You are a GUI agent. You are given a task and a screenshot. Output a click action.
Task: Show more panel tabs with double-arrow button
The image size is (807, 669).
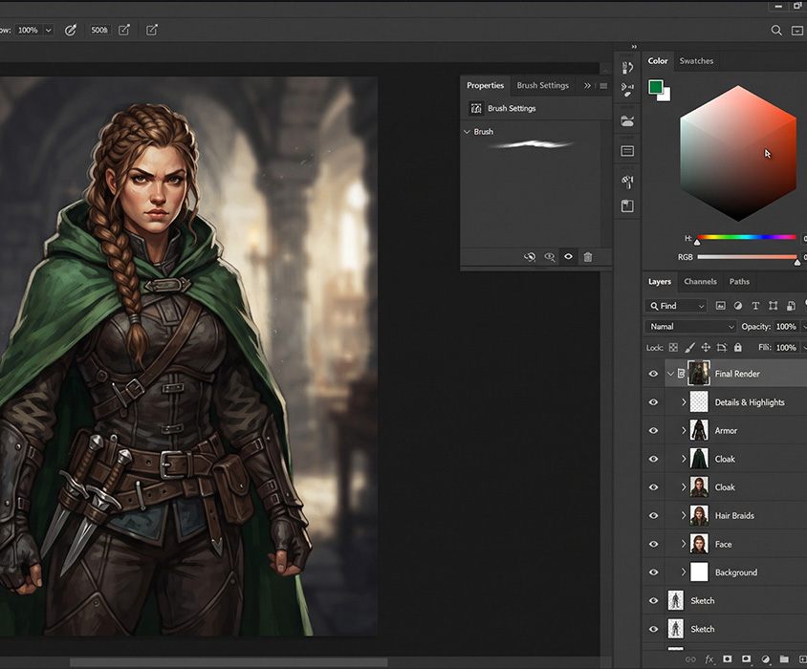[587, 86]
